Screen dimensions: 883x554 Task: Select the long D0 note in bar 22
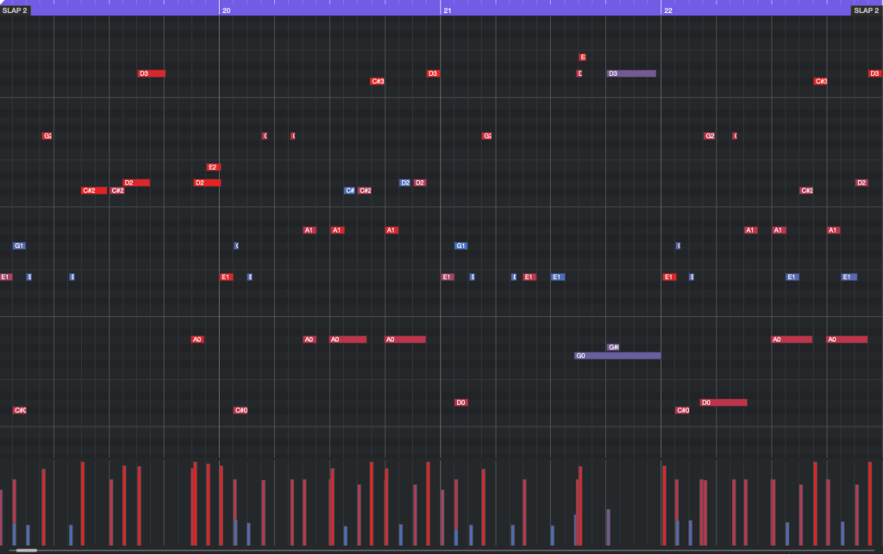pos(723,402)
